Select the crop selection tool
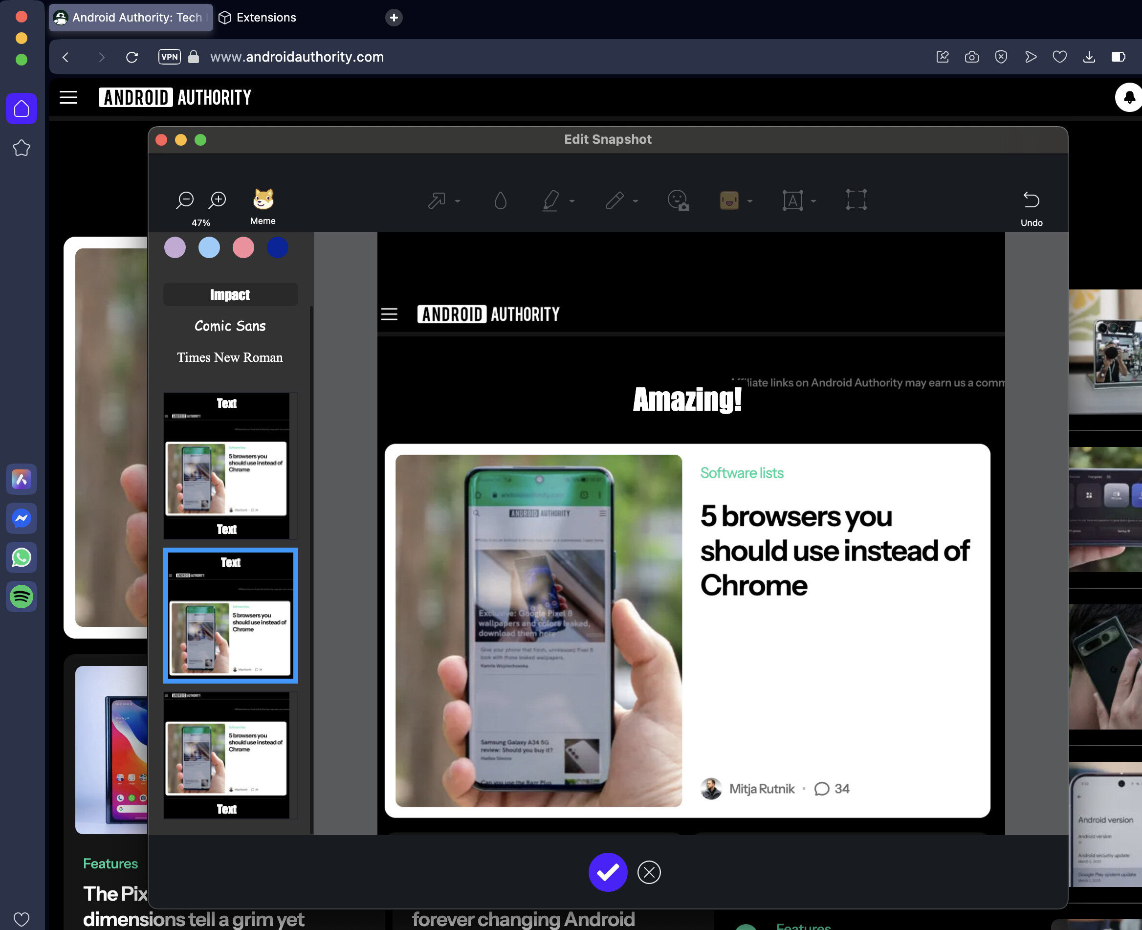Viewport: 1142px width, 930px height. click(x=856, y=200)
